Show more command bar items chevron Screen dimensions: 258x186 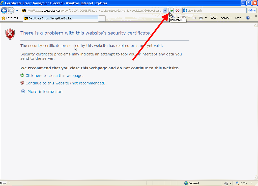pos(256,16)
